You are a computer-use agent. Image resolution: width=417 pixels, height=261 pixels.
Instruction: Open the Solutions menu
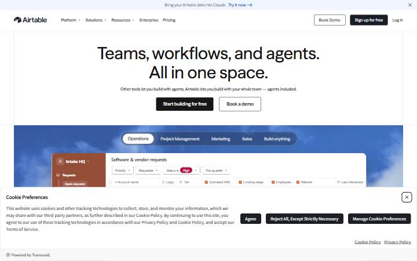tap(96, 20)
